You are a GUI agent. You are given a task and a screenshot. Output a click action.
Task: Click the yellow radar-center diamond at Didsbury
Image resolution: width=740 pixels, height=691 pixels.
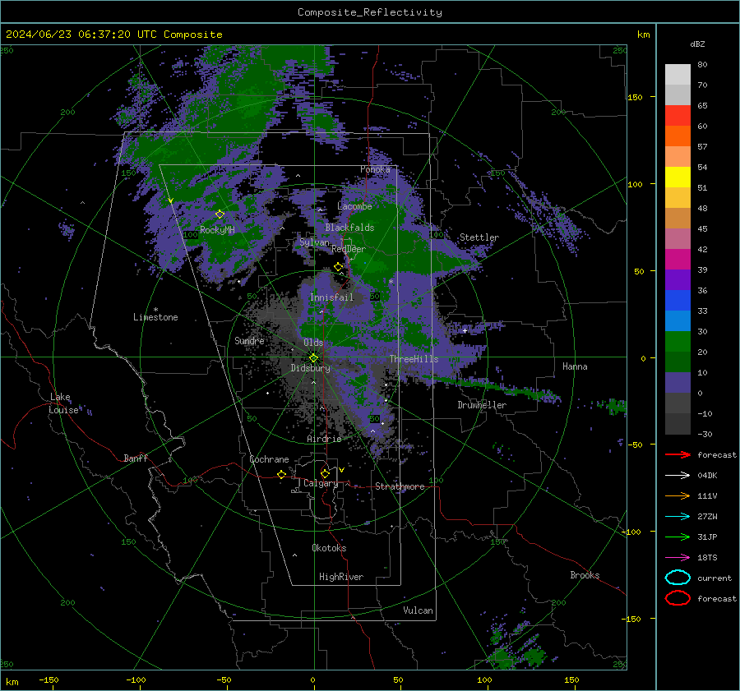click(313, 357)
